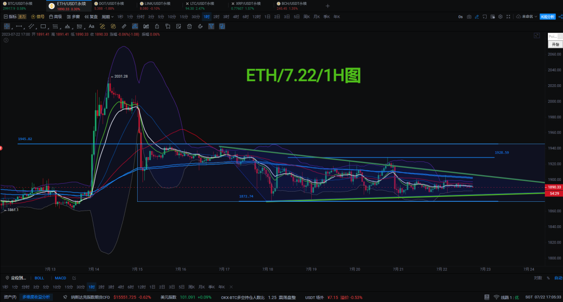Click the MACD indicator label
This screenshot has width=563, height=302.
(60, 278)
